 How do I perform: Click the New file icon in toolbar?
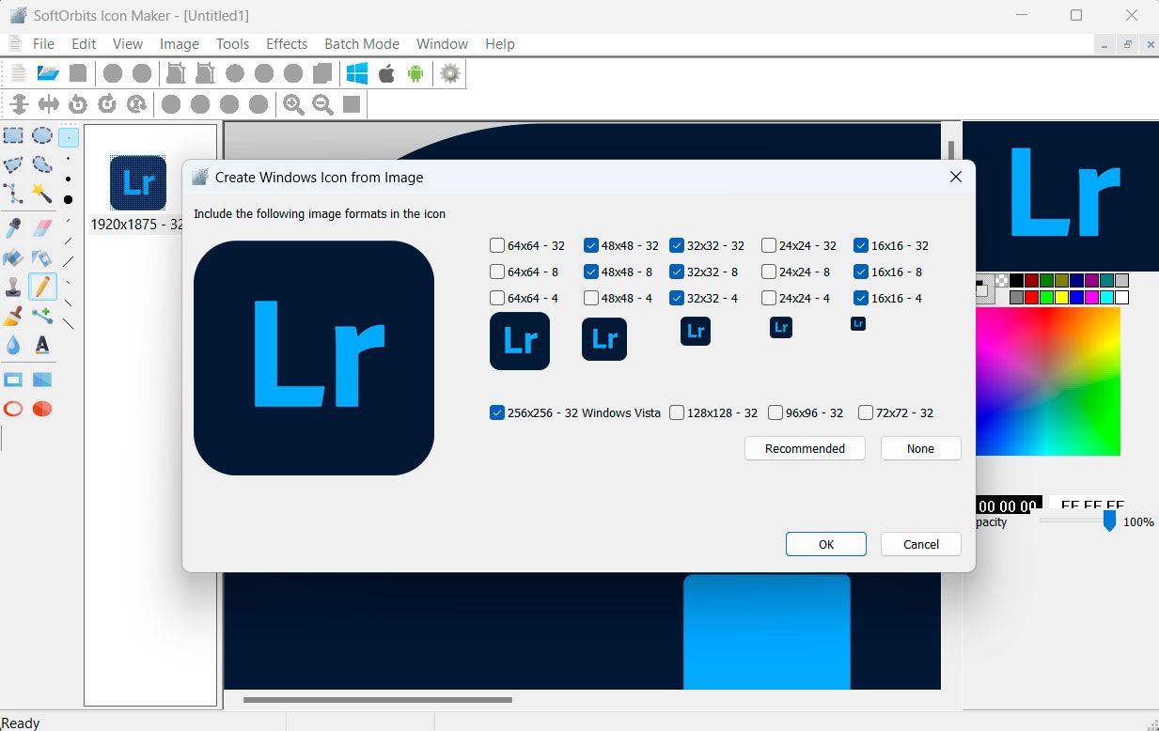tap(18, 73)
